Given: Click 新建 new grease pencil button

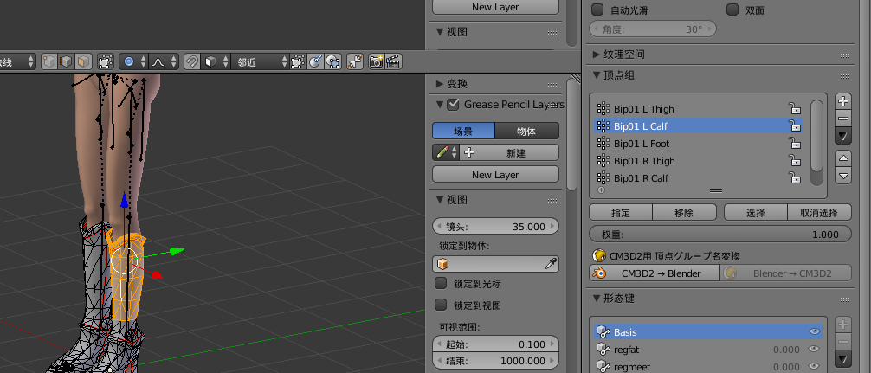Looking at the screenshot, I should click(x=509, y=152).
